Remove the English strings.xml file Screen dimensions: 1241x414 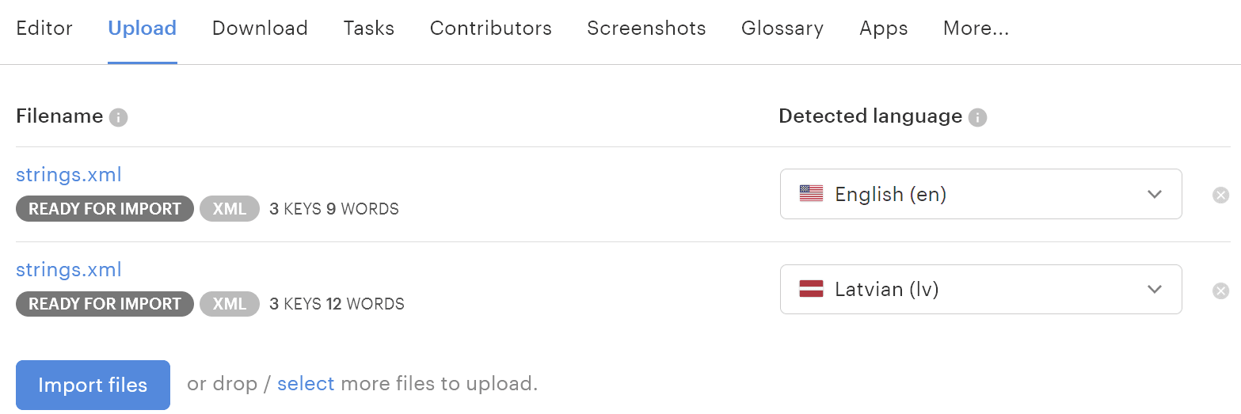(x=1220, y=195)
